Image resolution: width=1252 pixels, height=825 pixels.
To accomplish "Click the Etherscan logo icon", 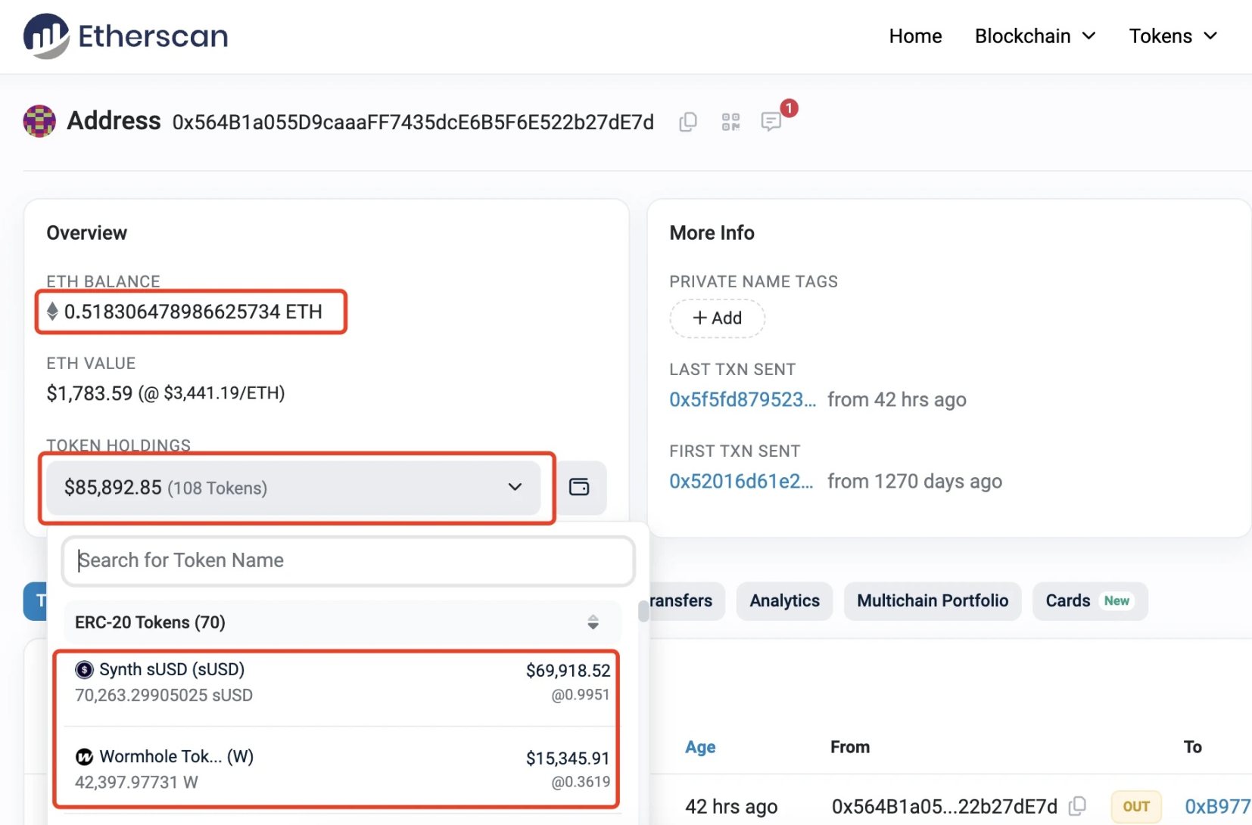I will (x=46, y=36).
